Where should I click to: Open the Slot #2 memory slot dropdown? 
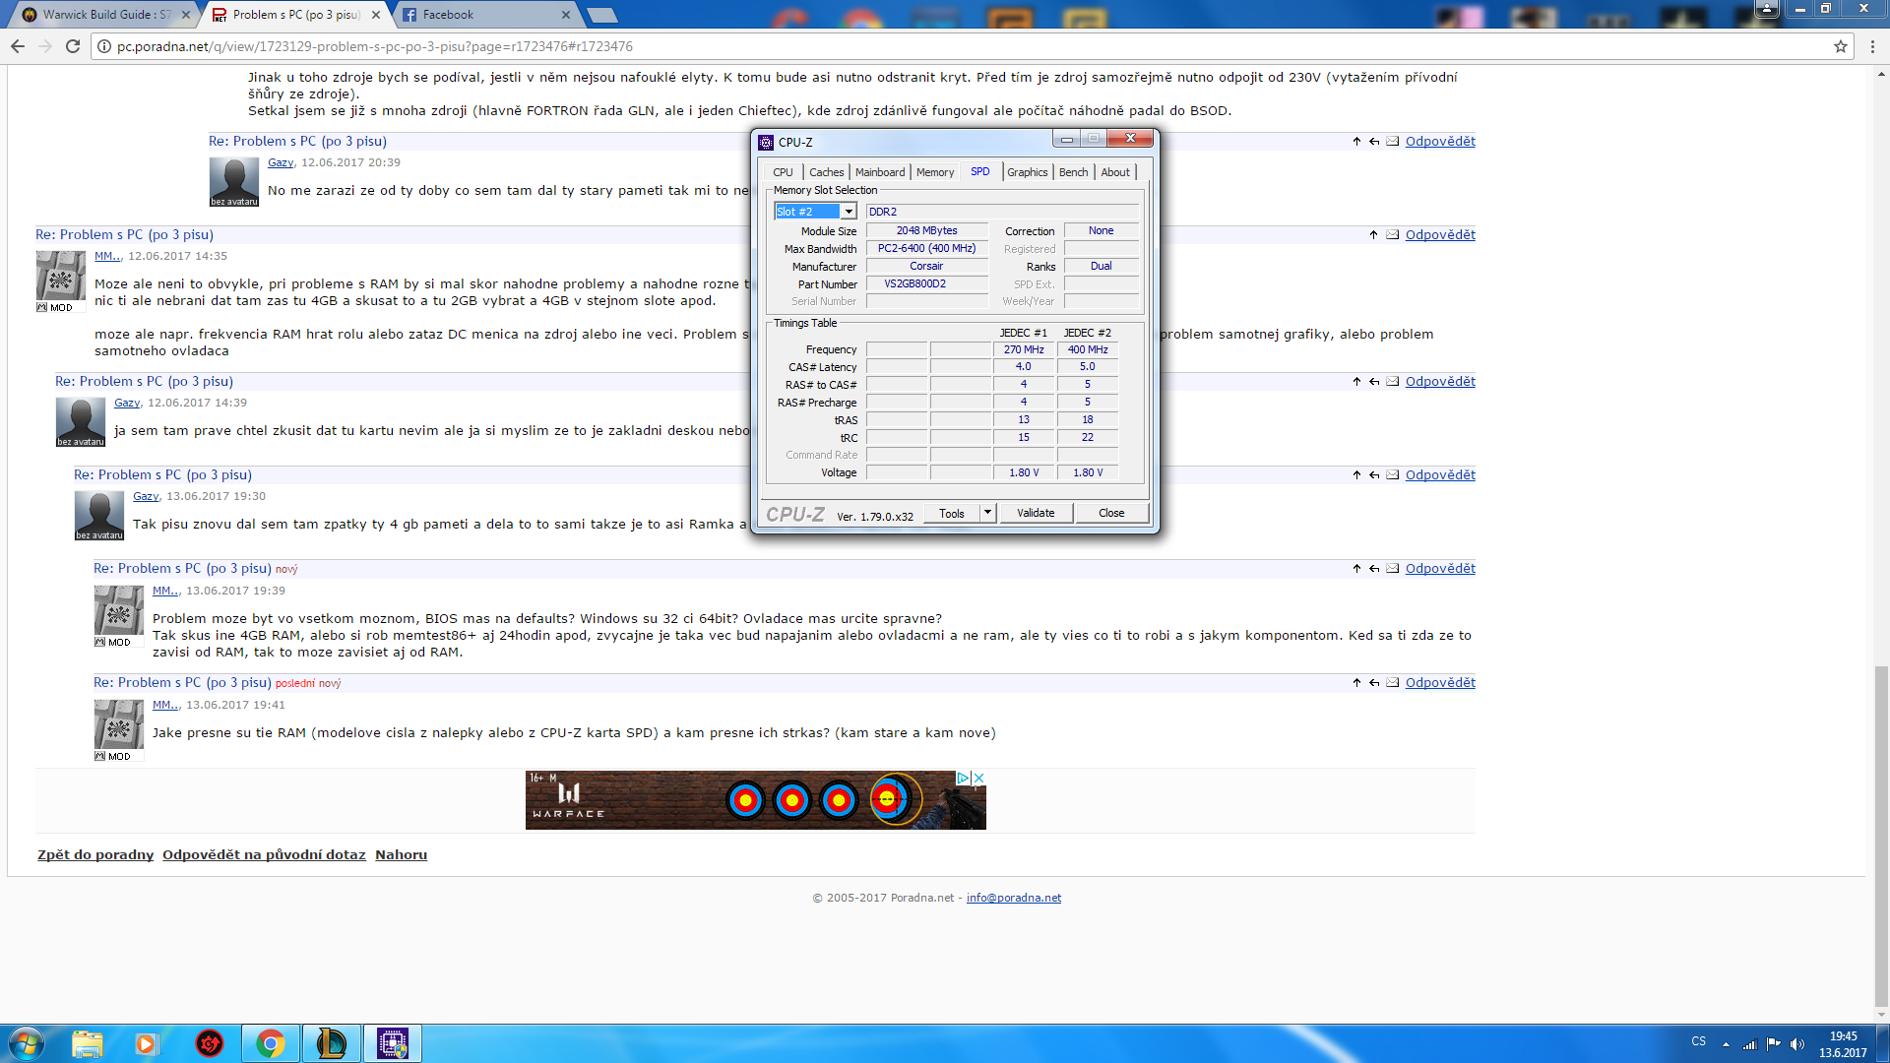(849, 212)
